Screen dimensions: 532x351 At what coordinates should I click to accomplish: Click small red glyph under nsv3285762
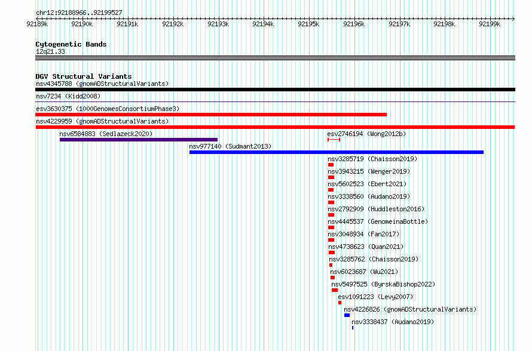click(331, 265)
